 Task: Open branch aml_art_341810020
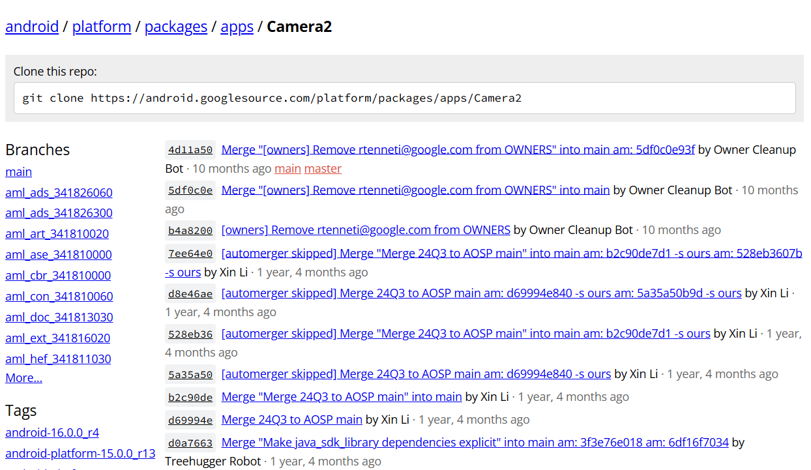pos(57,234)
